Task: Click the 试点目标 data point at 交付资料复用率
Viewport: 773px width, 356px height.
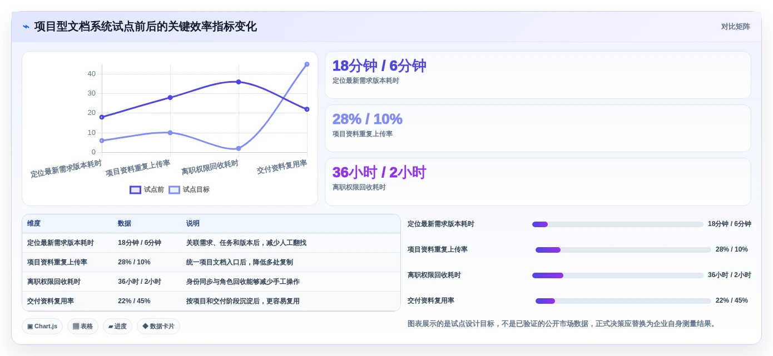Action: tap(307, 64)
